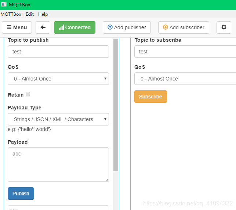Open the publisher QoS dropdown
The width and height of the screenshot is (236, 210).
[58, 79]
